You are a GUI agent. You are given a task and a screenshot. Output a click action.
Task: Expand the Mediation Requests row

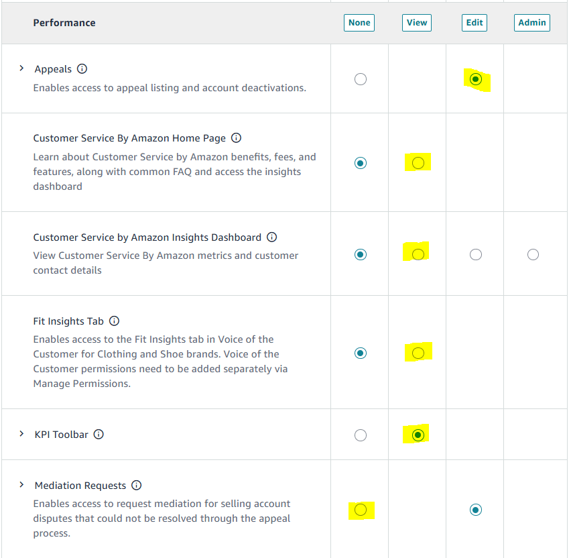[21, 485]
